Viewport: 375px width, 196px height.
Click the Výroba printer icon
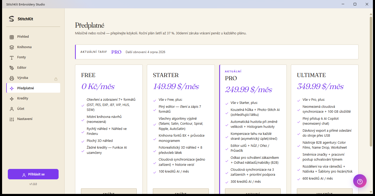12,78
